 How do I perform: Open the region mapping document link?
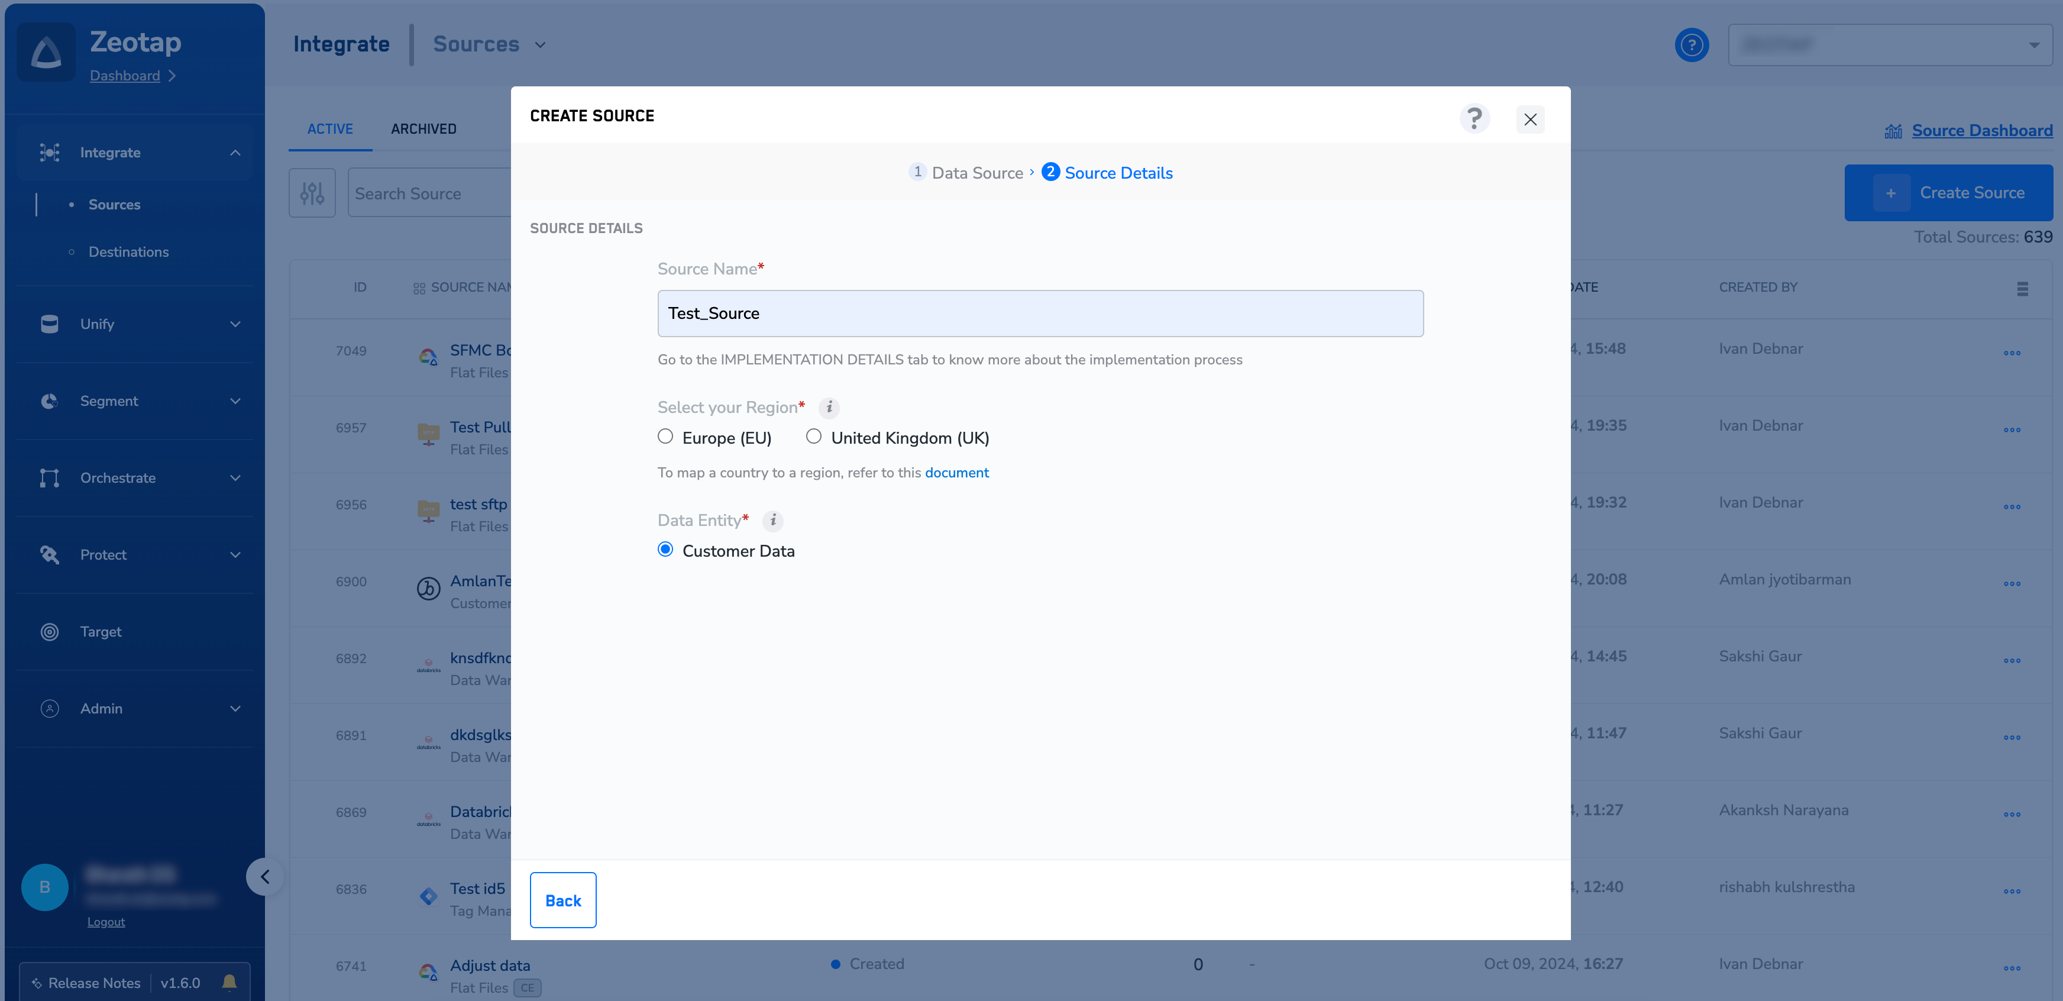(956, 473)
